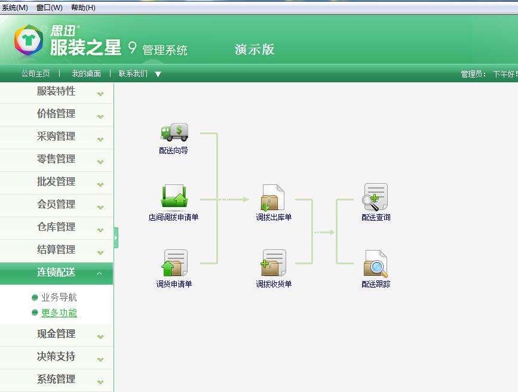This screenshot has height=392, width=518.
Task: Expand the 仓库管理 section chevron
Action: tap(100, 230)
